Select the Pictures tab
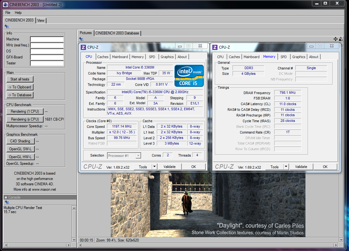Viewport: 349px width, 251px height. [86, 33]
